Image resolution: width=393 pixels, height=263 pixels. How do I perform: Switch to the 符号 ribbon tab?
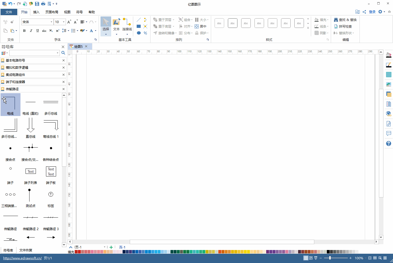[80, 12]
